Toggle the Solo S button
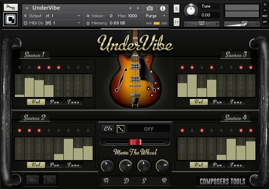 tap(176, 8)
